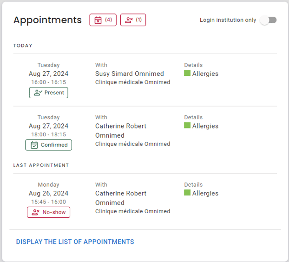Image resolution: width=289 pixels, height=262 pixels.
Task: Select the Aug 27 18:00 - 18:15 appointment
Action: tap(145, 133)
